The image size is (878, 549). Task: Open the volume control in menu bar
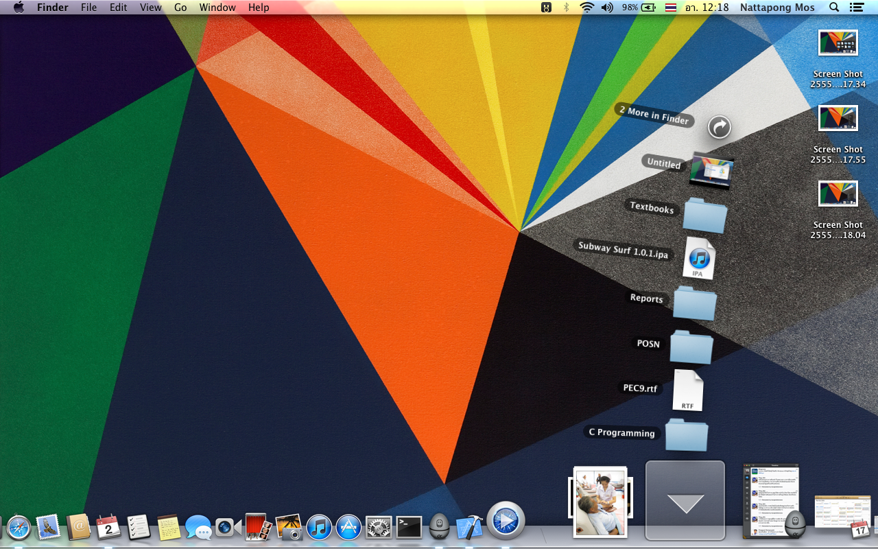click(x=606, y=8)
